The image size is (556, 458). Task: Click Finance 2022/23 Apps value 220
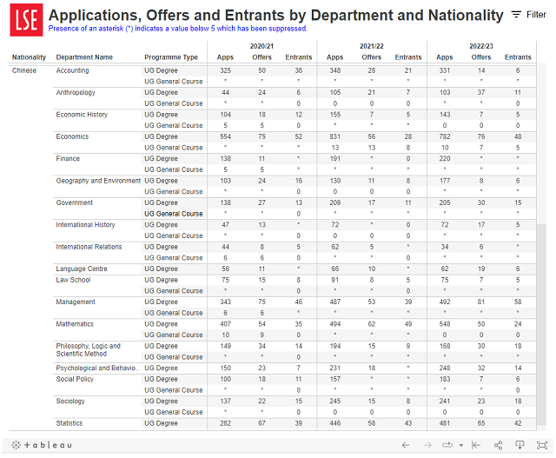[x=445, y=158]
